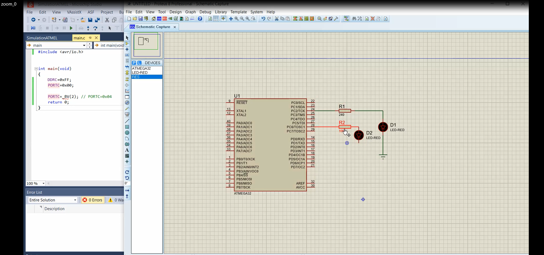Open the Proteus Library menu

tap(221, 12)
